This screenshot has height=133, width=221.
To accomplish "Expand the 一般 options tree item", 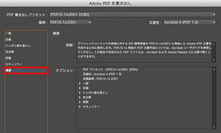I will [x=80, y=83].
